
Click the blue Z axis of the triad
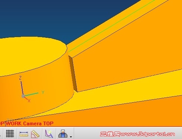coord(22,88)
